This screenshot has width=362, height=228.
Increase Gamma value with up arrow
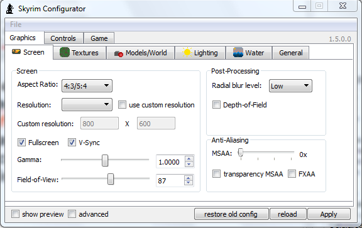[x=189, y=158]
